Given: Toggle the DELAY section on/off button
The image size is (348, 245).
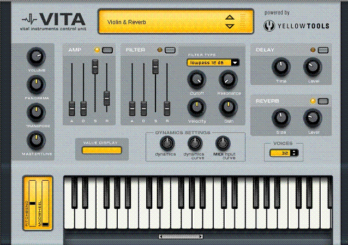Looking at the screenshot, I should pos(323,50).
